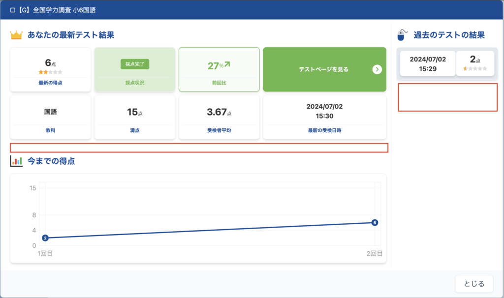Click the 2点 past result score card
The height and width of the screenshot is (298, 504).
(x=475, y=63)
